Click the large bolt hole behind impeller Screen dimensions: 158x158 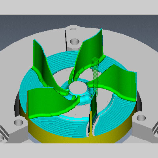[x=75, y=41]
